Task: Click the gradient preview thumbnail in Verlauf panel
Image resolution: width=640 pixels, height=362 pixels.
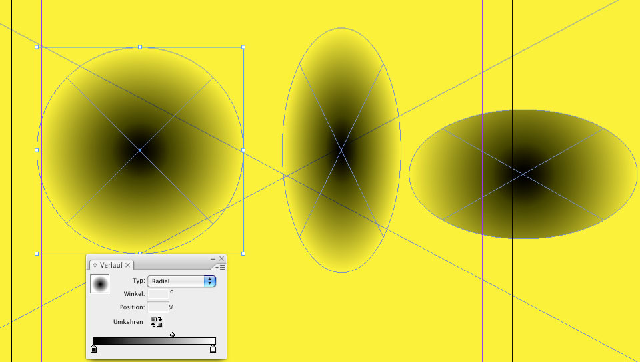Action: point(99,284)
